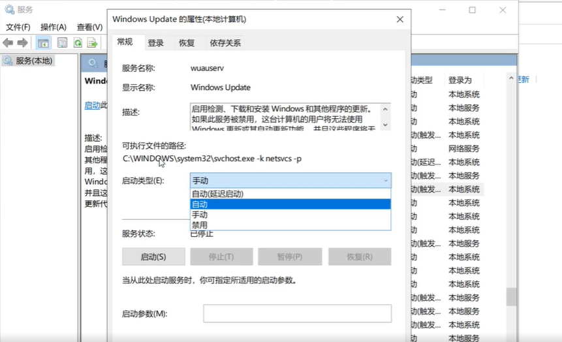
Task: Click the 登录为 column header
Action: [x=460, y=80]
